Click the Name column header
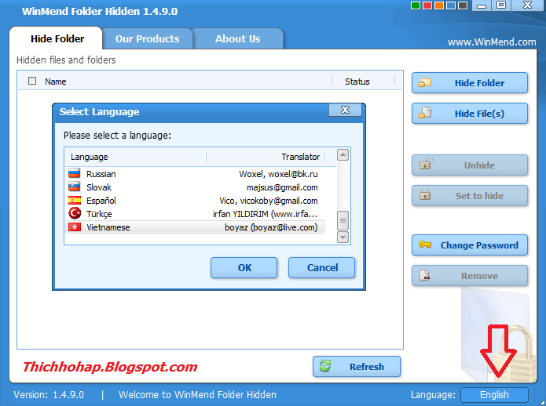Viewport: 546px width, 406px height. click(55, 82)
